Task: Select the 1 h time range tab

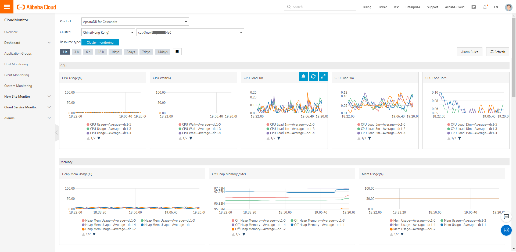Action: tap(65, 52)
